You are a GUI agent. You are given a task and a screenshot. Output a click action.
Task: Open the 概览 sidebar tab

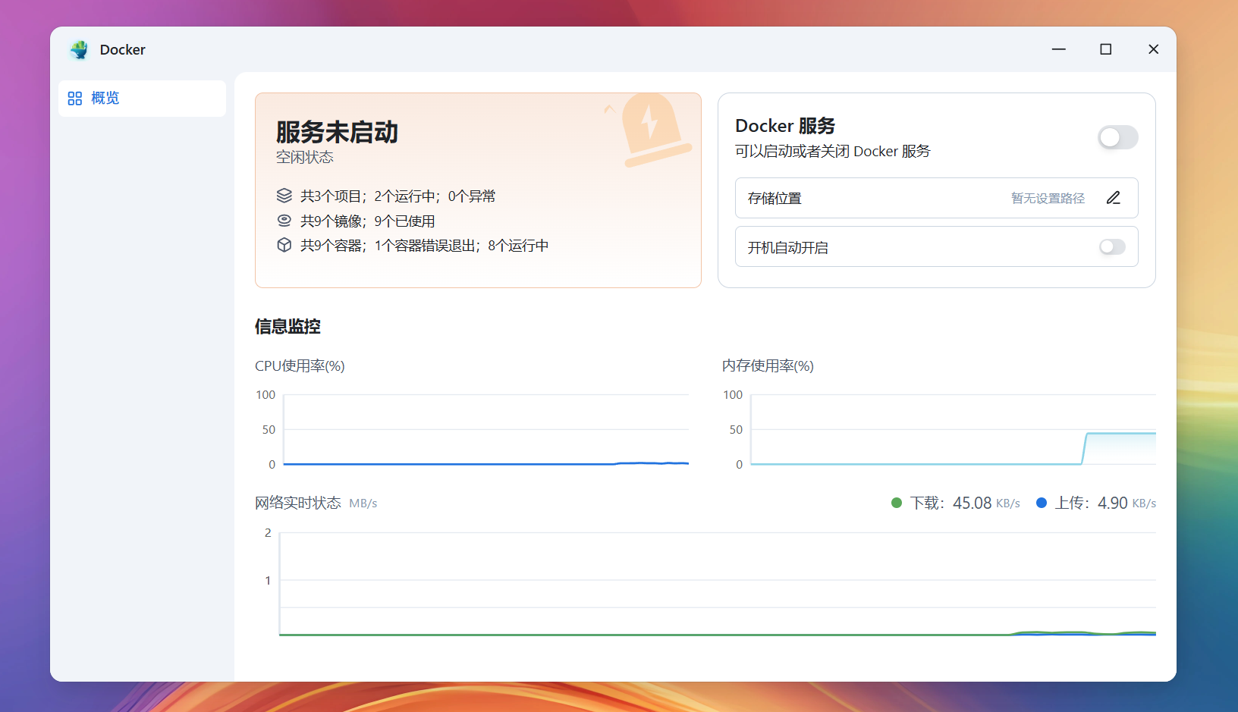(142, 99)
